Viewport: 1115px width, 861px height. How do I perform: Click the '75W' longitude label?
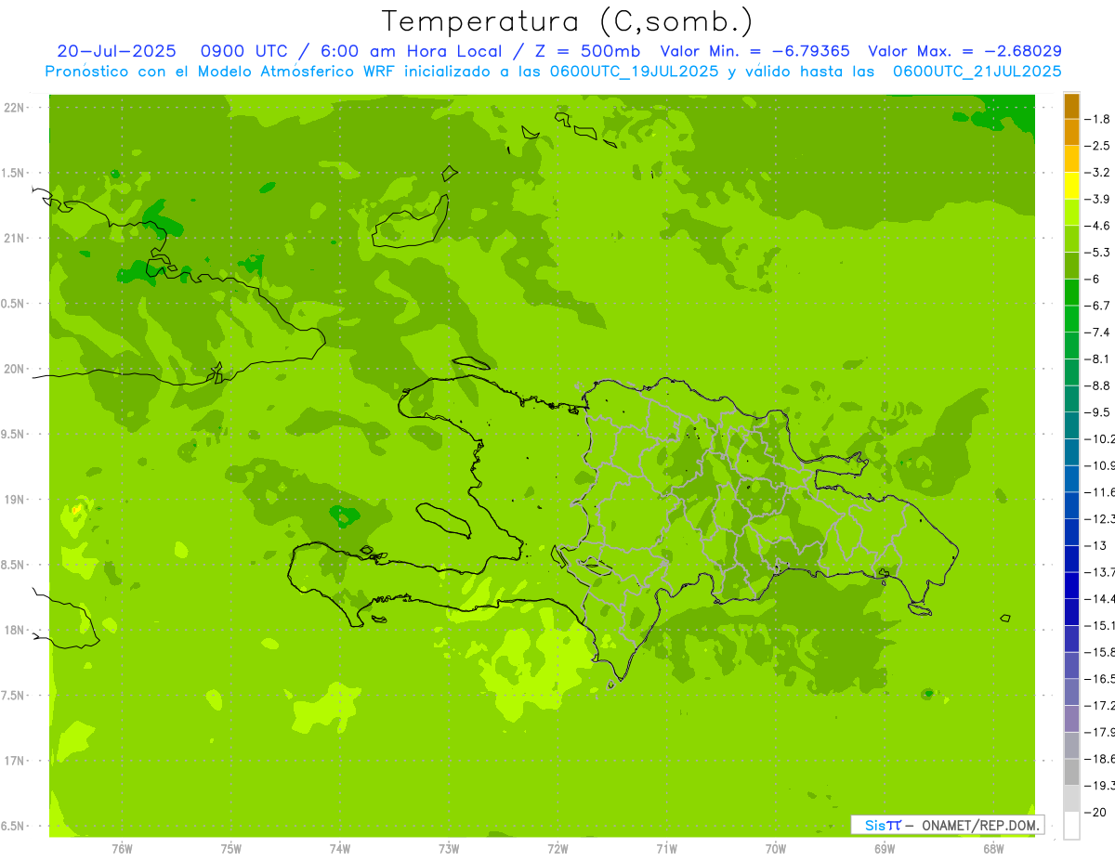(231, 848)
